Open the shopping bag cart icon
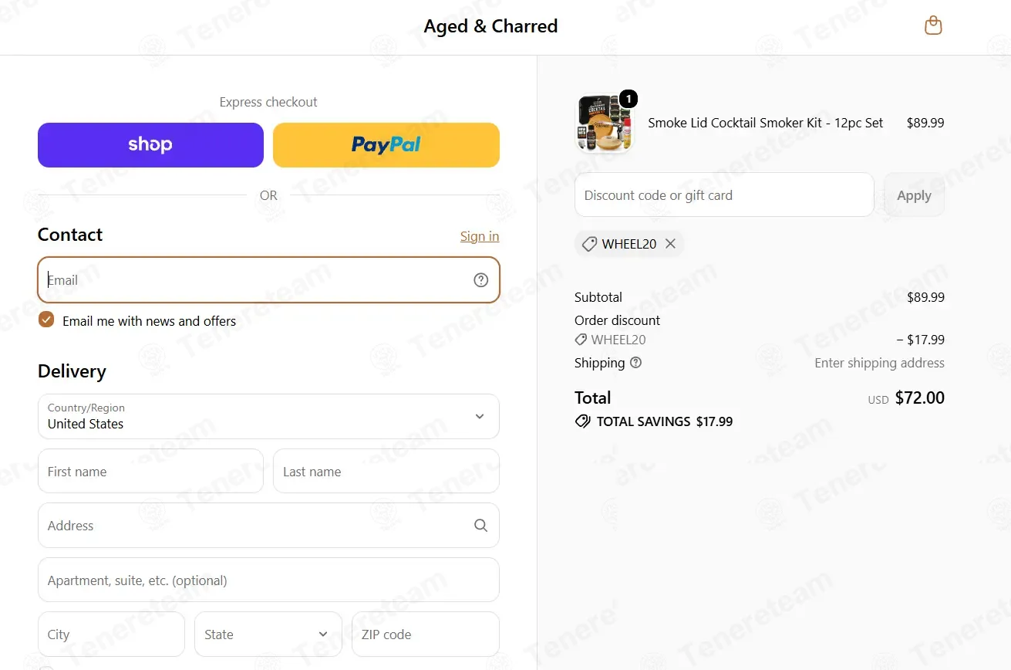1011x670 pixels. pos(933,25)
